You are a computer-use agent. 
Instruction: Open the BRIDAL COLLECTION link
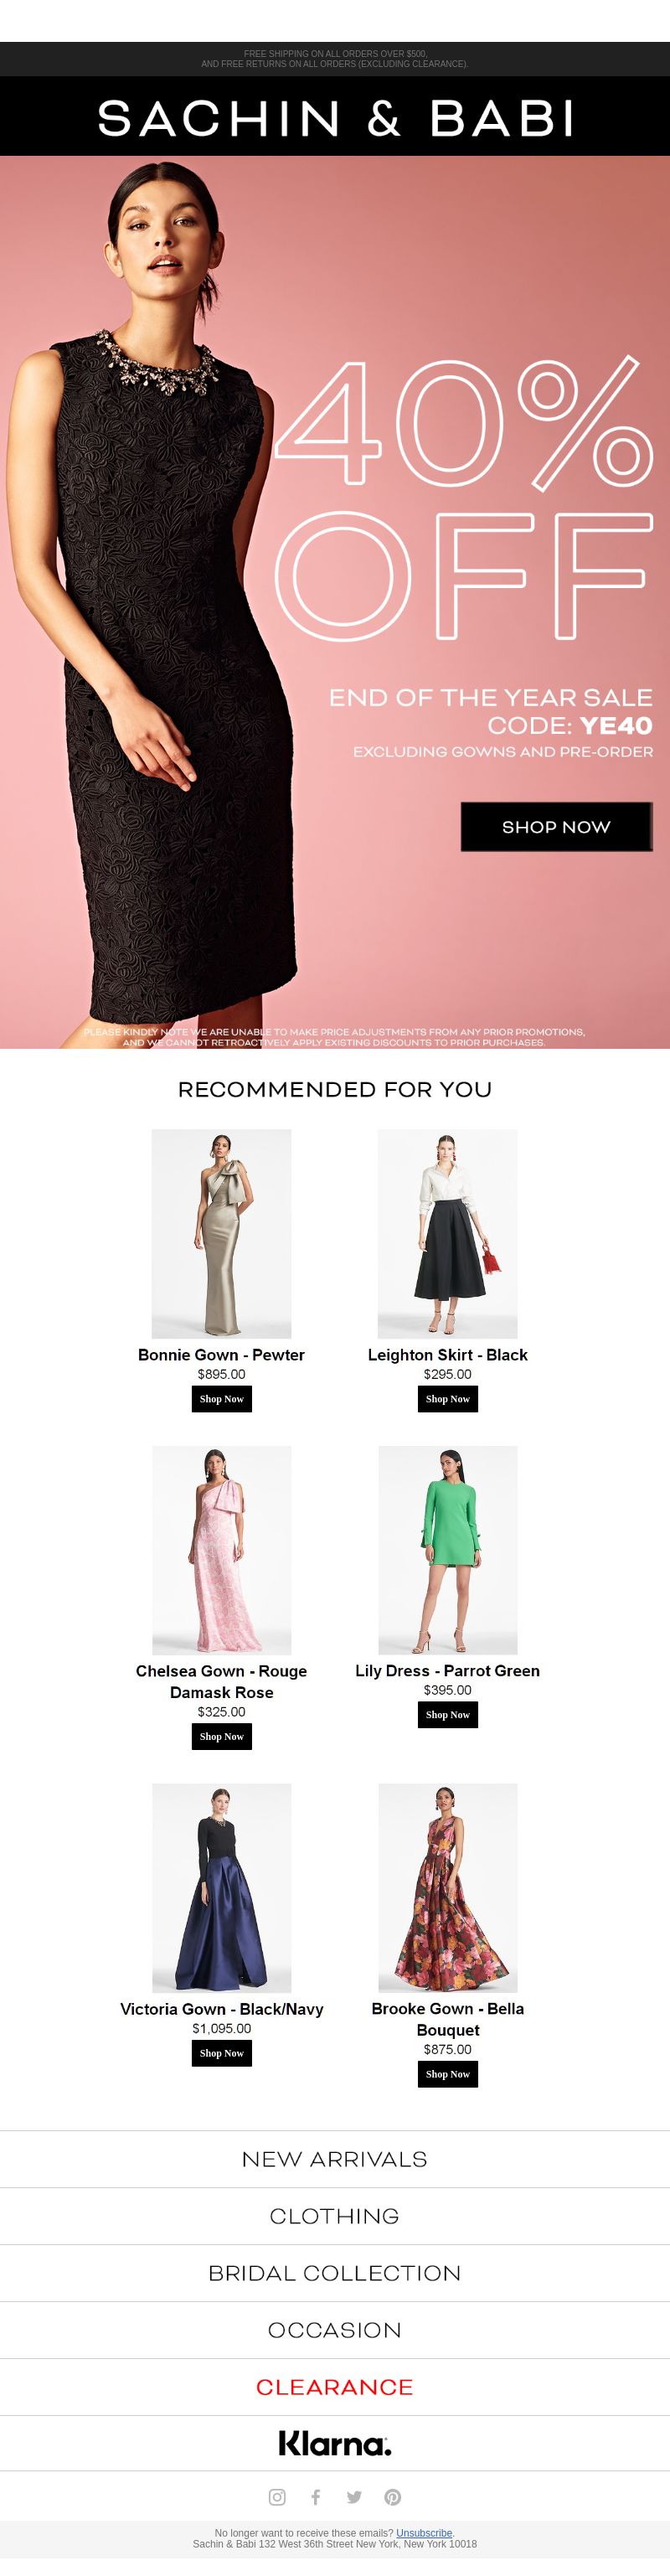[335, 2272]
